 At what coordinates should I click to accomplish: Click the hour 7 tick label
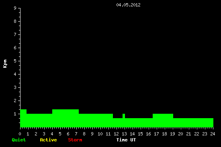click(x=76, y=134)
